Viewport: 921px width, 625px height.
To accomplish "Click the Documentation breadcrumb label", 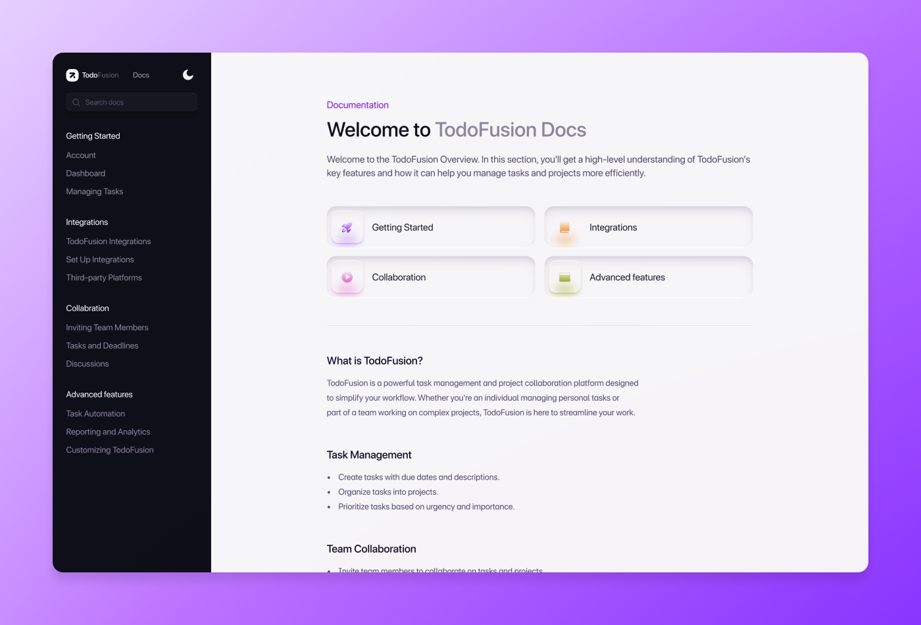I will [x=358, y=105].
